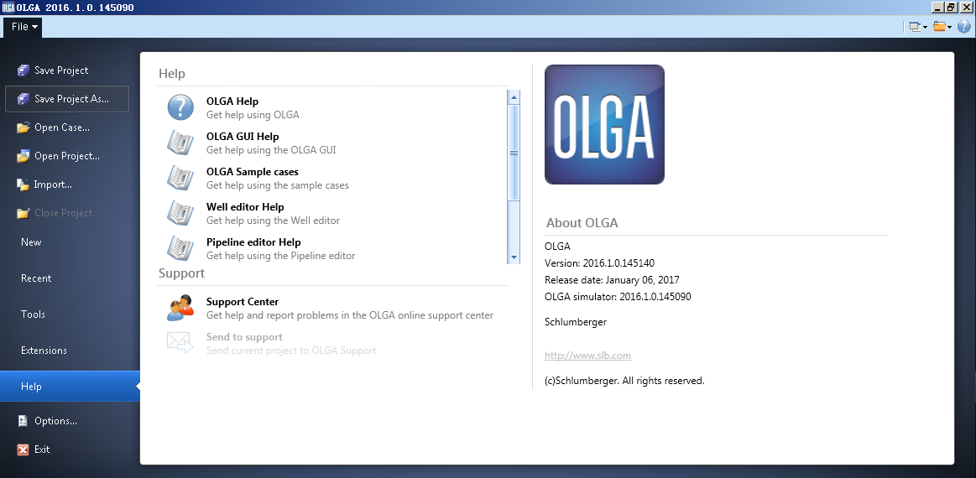The image size is (976, 478).
Task: Click the Pipeline editor Help book icon
Action: point(180,248)
